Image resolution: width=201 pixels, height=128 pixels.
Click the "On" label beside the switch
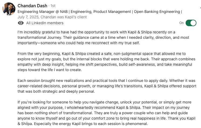[x=182, y=23]
